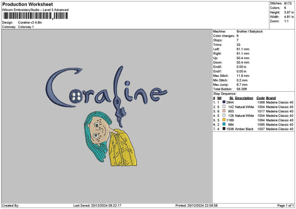Click the Description column header

tap(244, 98)
